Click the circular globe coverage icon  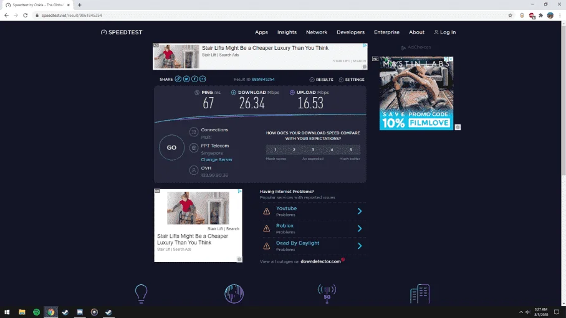234,294
